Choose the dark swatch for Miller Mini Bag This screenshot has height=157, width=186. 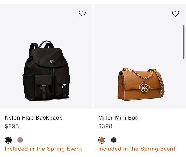[114, 140]
